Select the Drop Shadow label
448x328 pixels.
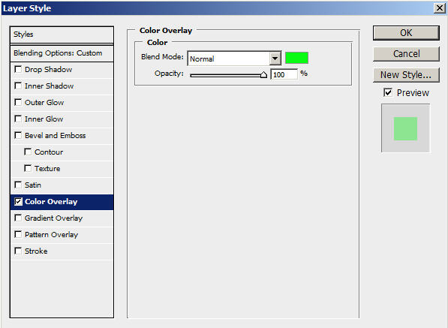(x=48, y=70)
